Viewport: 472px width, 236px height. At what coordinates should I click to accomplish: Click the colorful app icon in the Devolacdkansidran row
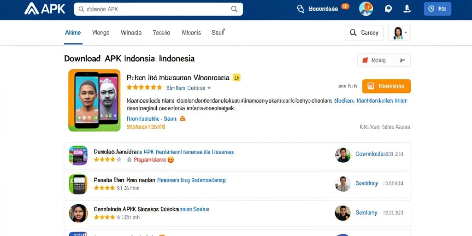pyautogui.click(x=78, y=155)
